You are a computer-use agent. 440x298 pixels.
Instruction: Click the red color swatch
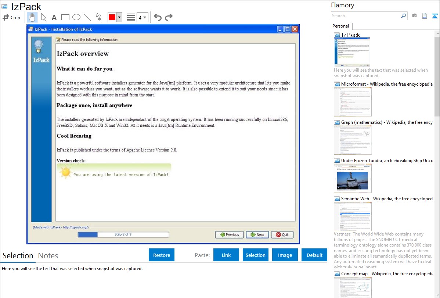pos(112,17)
